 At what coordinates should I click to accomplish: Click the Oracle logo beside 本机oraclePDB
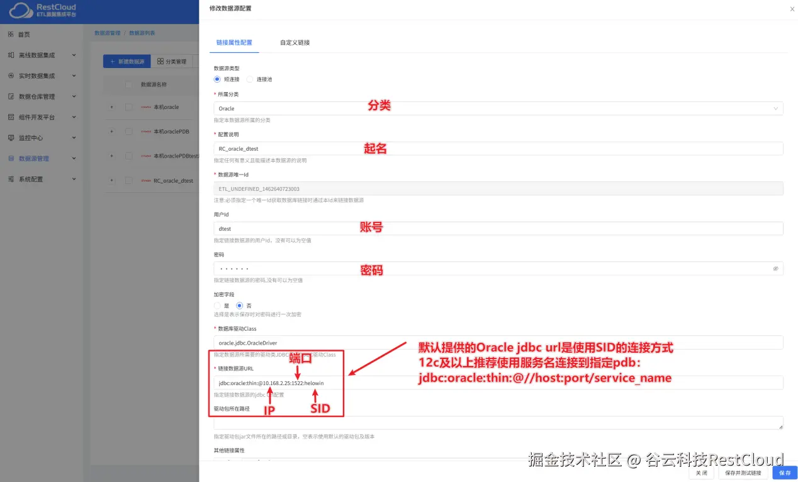pyautogui.click(x=146, y=132)
